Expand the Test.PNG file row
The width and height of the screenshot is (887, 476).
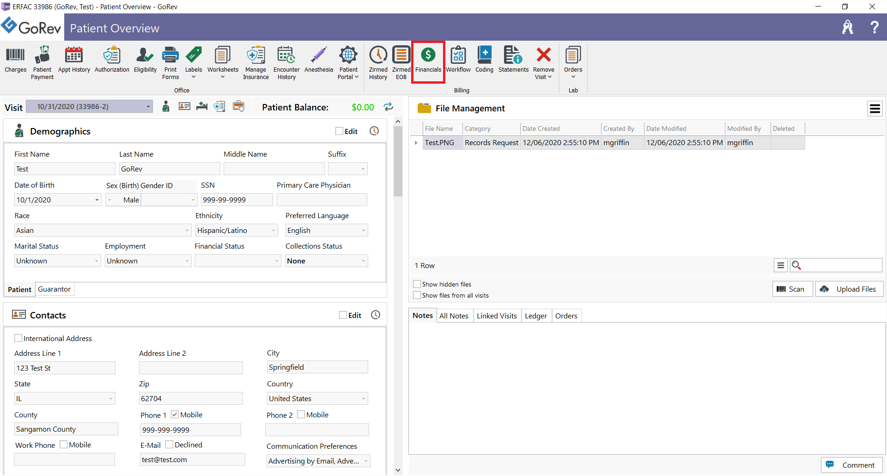click(x=416, y=143)
